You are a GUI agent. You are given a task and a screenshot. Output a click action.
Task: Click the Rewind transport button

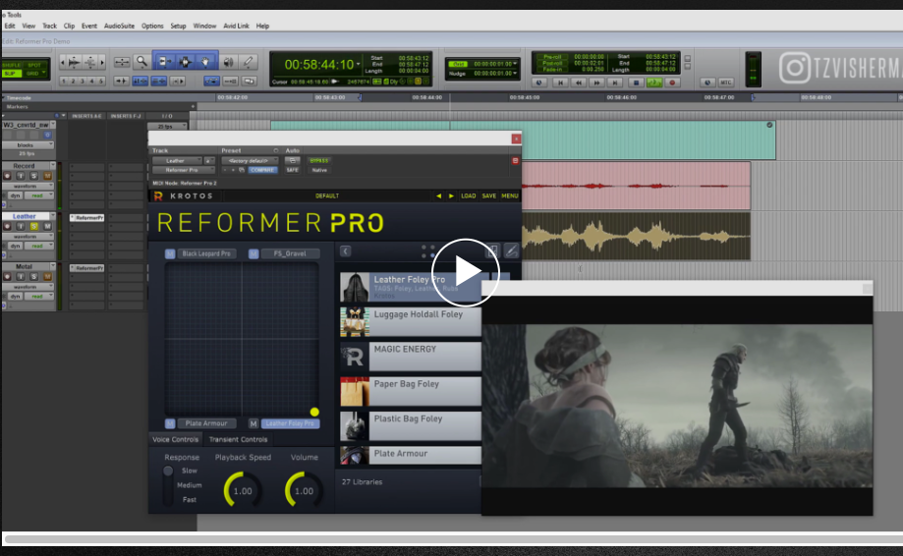click(x=578, y=83)
